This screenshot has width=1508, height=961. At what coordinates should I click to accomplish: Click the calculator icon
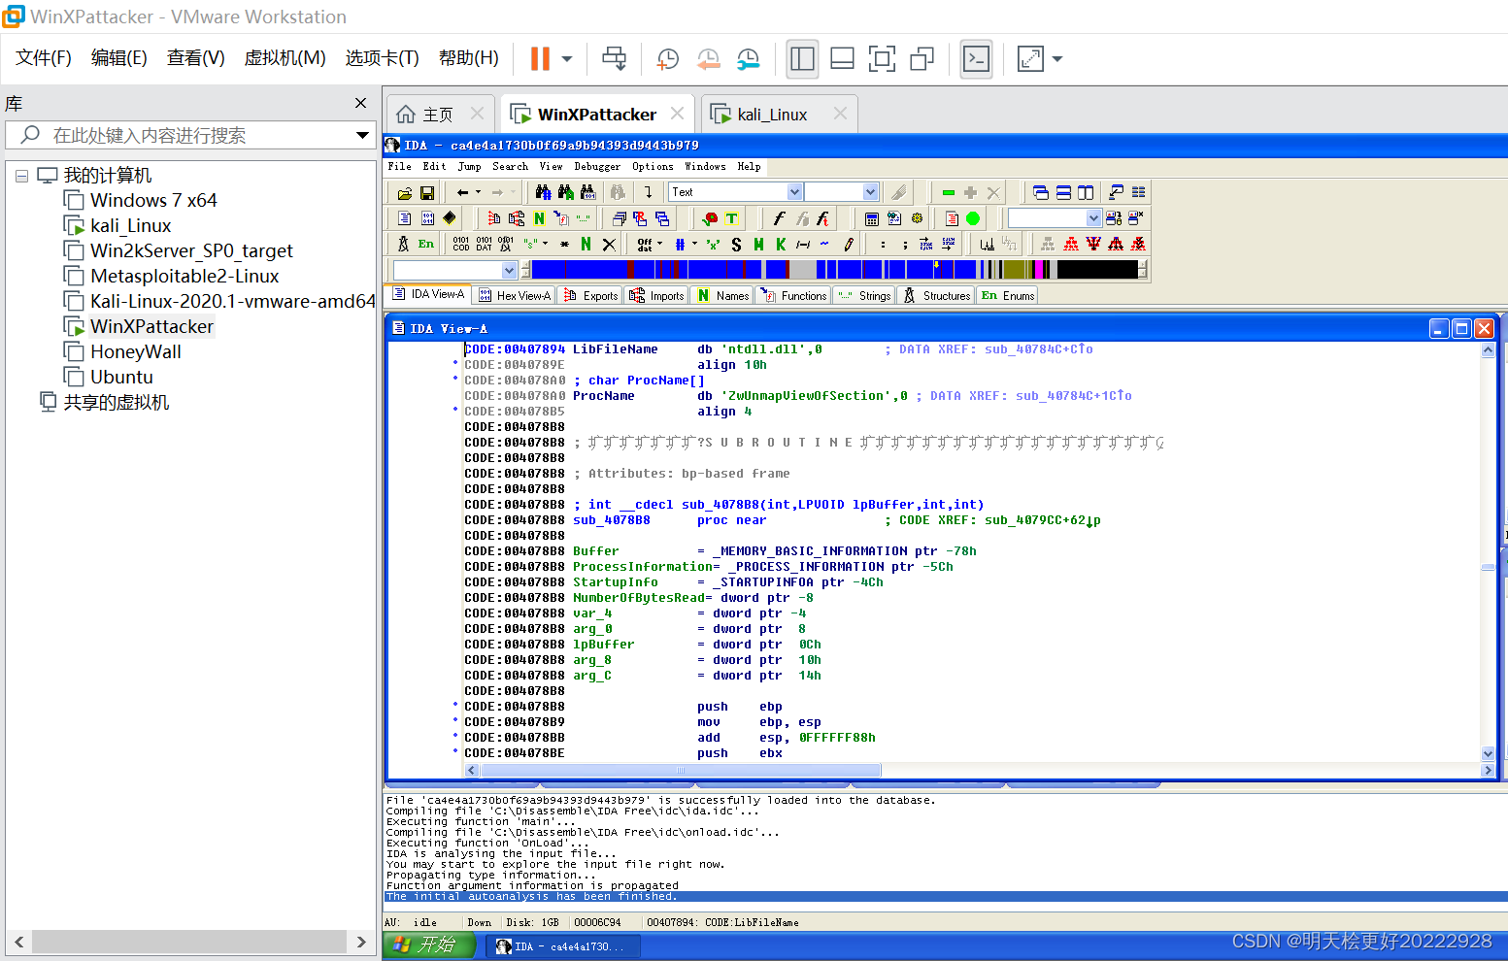coord(871,218)
